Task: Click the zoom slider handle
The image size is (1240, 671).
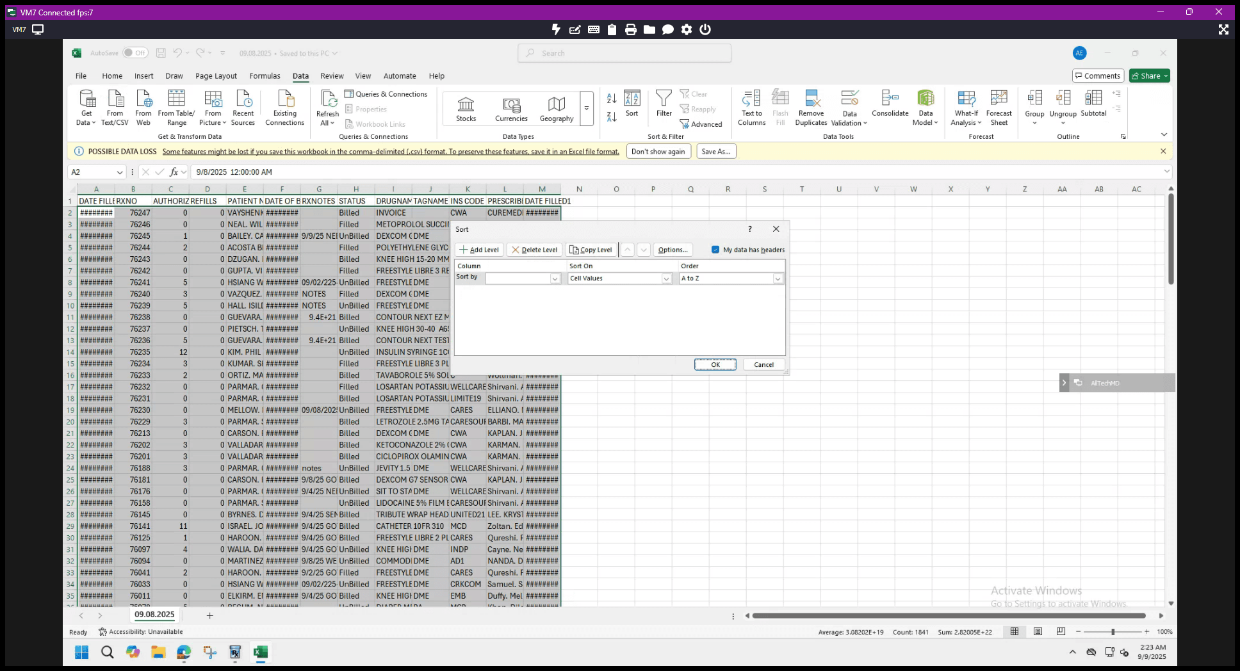Action: pos(1113,631)
